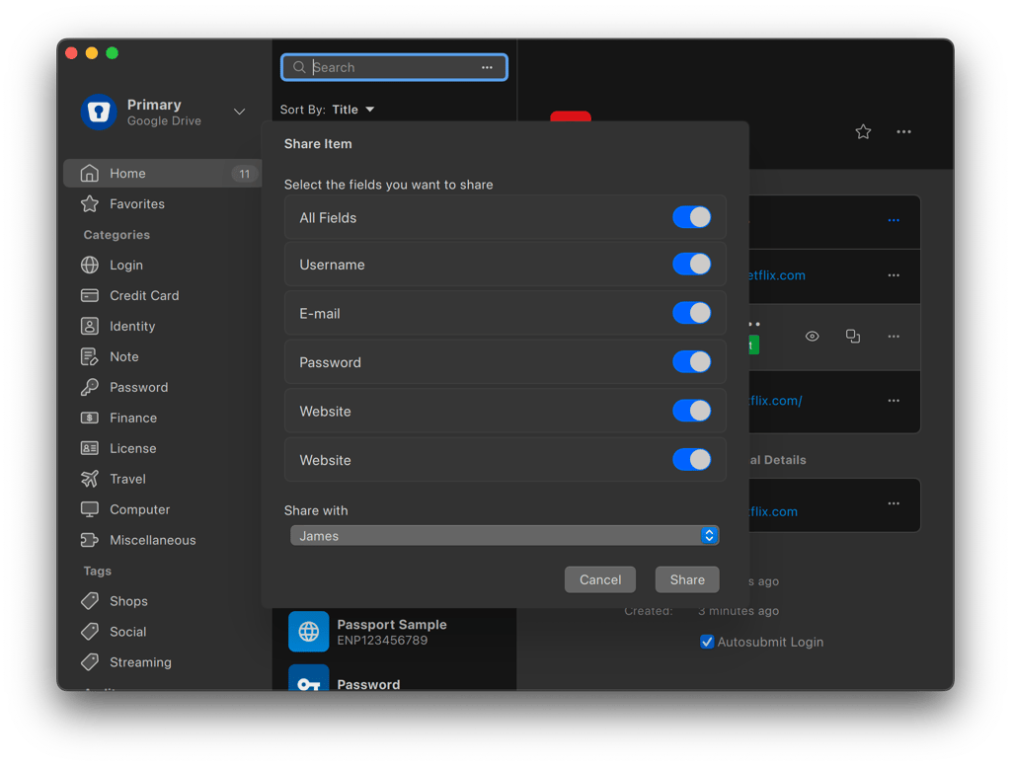Copy password using the copy icon
The height and width of the screenshot is (766, 1011).
[853, 336]
